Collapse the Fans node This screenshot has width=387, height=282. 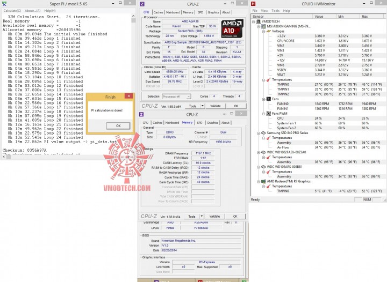263,99
